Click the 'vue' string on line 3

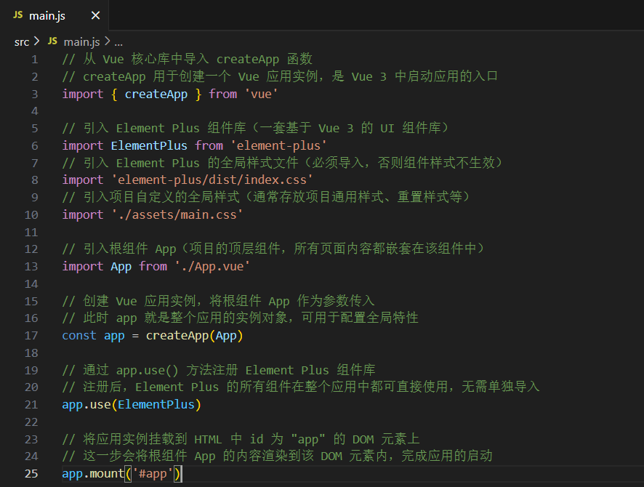[261, 94]
